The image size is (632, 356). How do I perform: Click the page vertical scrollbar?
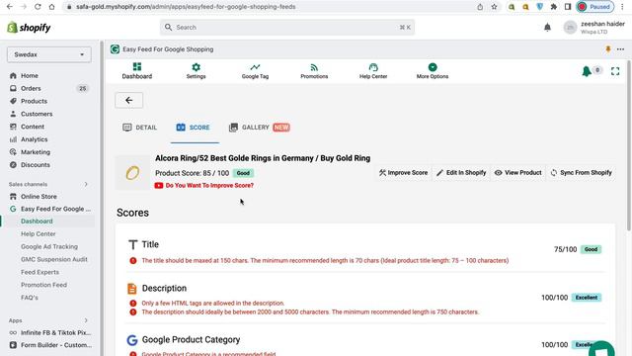click(x=629, y=145)
